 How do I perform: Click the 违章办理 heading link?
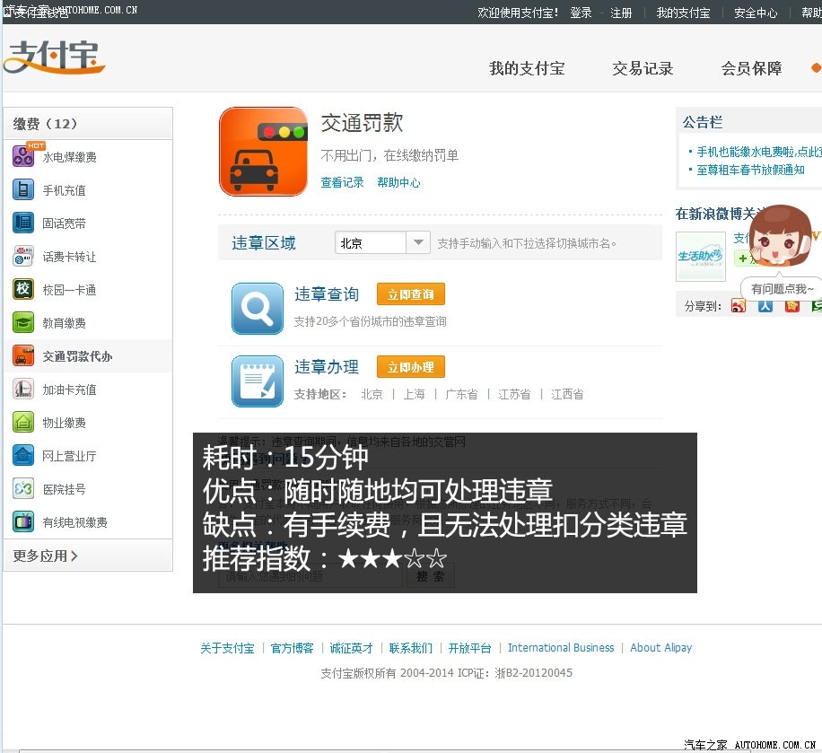click(x=327, y=367)
